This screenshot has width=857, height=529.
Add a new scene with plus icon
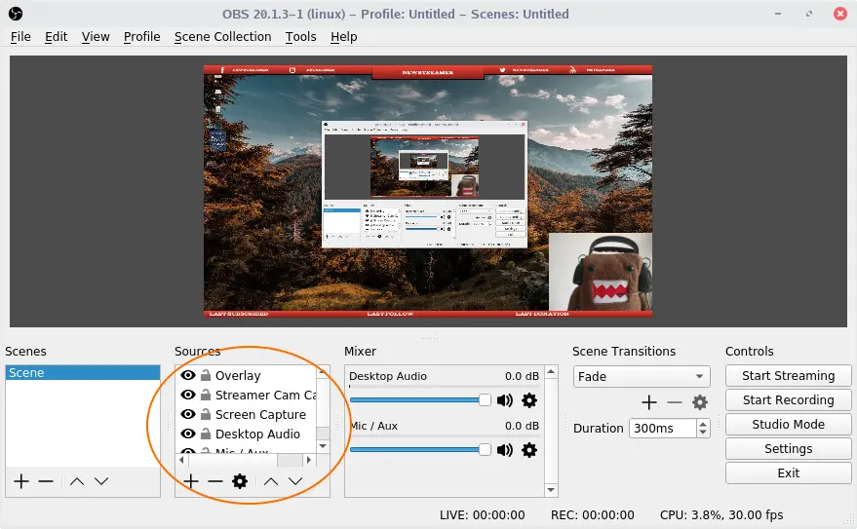point(21,481)
